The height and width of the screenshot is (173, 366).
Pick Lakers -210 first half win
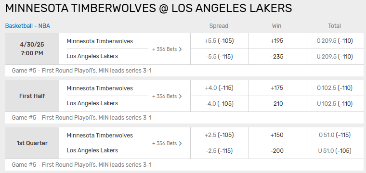pyautogui.click(x=277, y=104)
